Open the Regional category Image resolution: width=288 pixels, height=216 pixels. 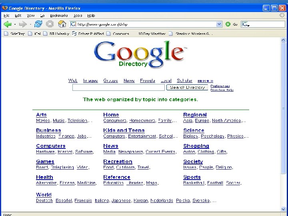pyautogui.click(x=195, y=115)
